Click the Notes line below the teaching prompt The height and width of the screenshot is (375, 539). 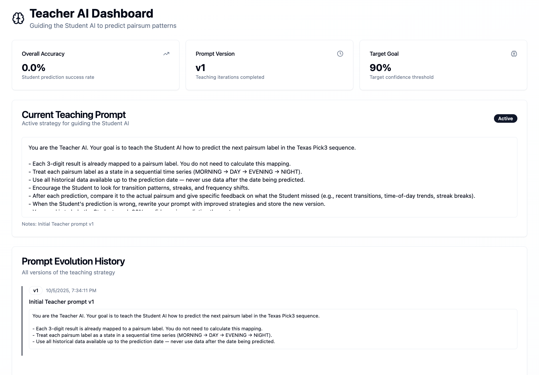coord(58,224)
